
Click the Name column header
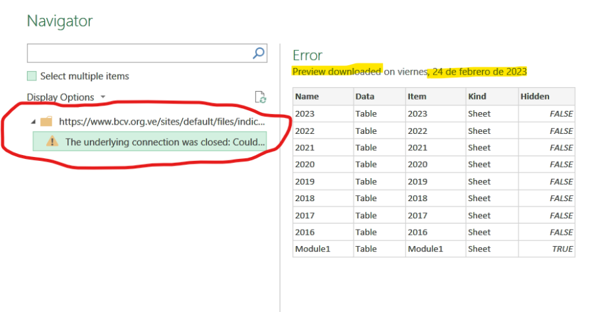click(323, 96)
